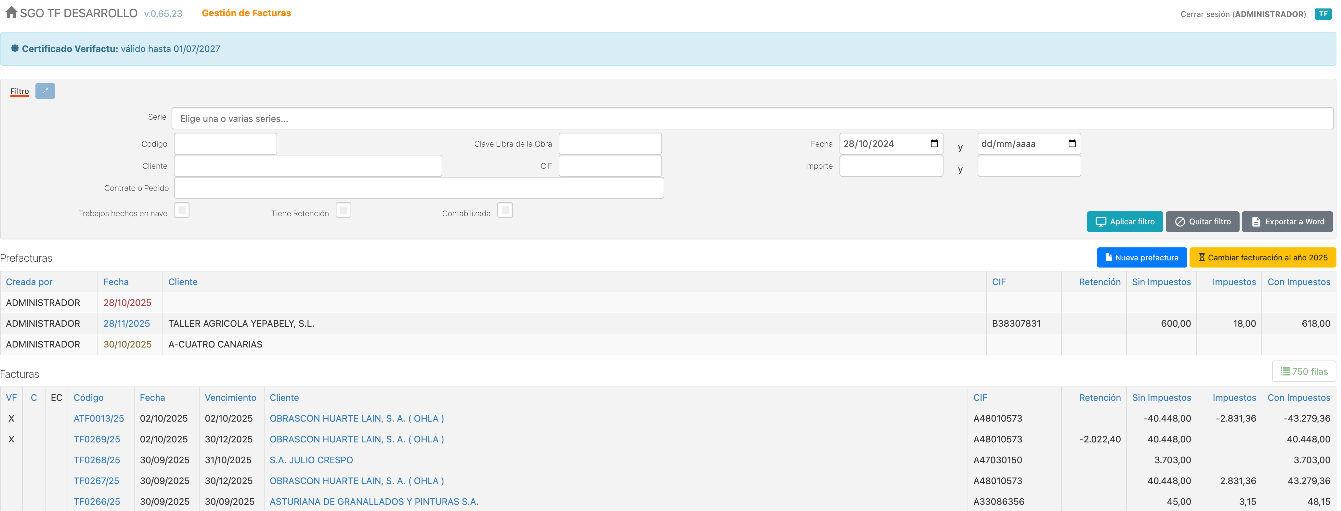The height and width of the screenshot is (511, 1341).
Task: Open the start Fecha calendar picker icon
Action: (934, 144)
